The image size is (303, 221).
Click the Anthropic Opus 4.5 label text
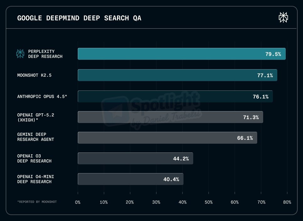(42, 96)
